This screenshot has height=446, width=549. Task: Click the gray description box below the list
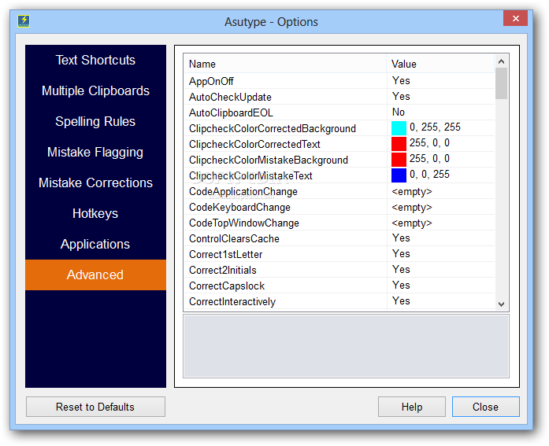[346, 346]
